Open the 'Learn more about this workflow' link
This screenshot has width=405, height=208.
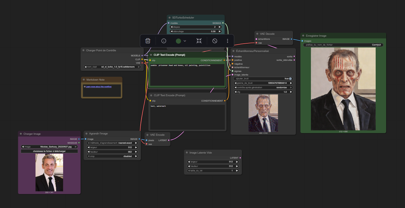coord(99,87)
